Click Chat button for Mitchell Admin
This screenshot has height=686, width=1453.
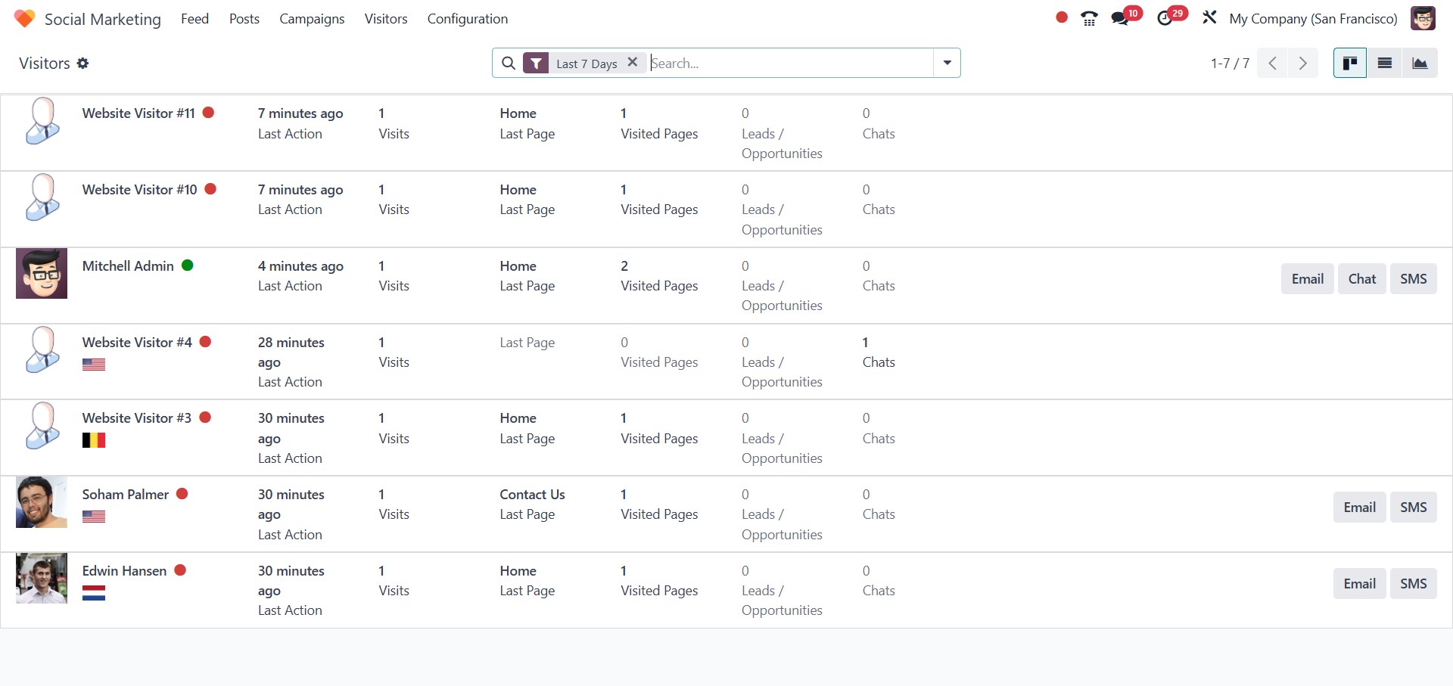coord(1361,279)
